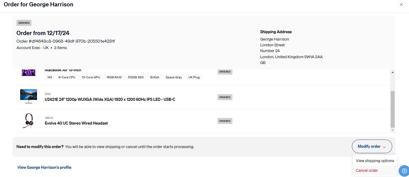Click the Dell monitor product image

(28, 97)
